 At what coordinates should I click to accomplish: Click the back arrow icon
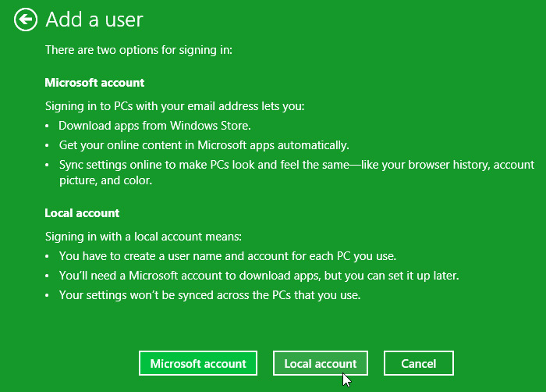pos(26,20)
